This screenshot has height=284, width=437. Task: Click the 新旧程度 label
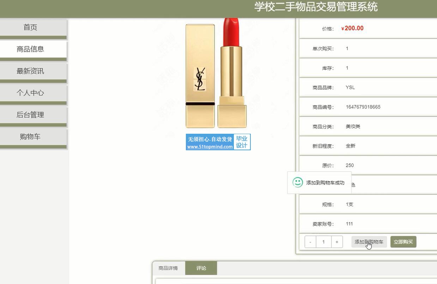tap(323, 146)
